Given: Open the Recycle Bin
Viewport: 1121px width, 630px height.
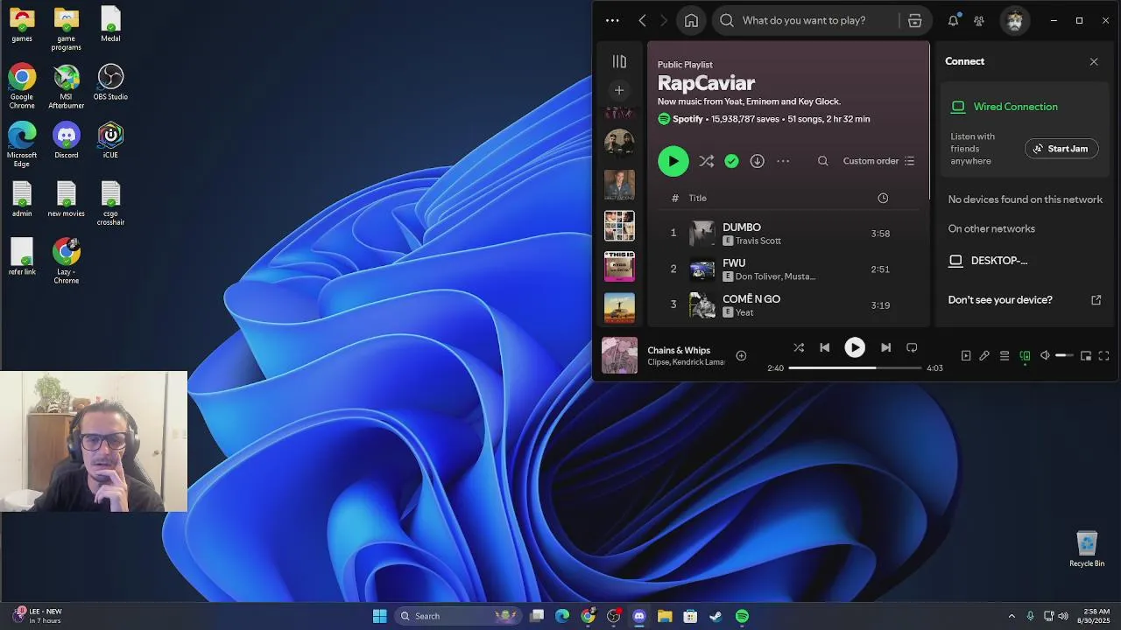Looking at the screenshot, I should click(x=1087, y=549).
